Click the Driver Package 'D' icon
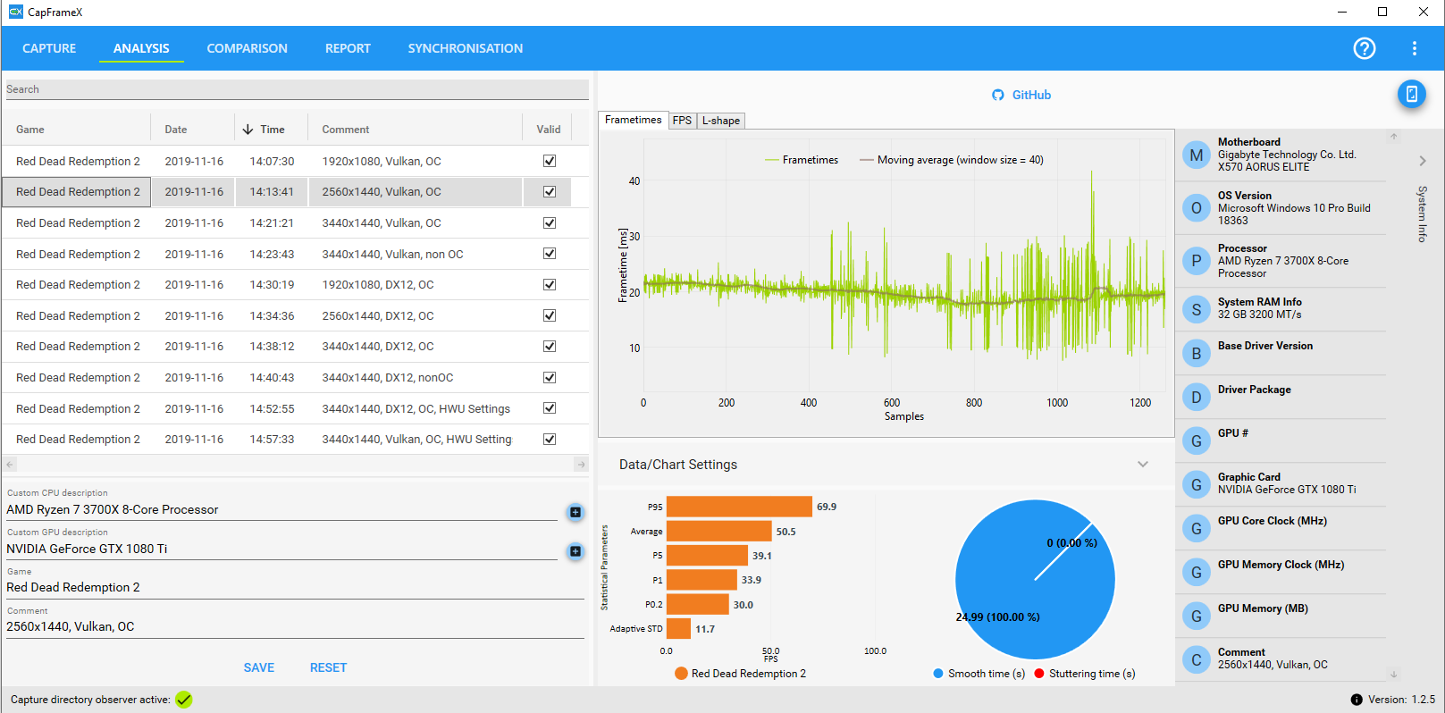 [1197, 397]
